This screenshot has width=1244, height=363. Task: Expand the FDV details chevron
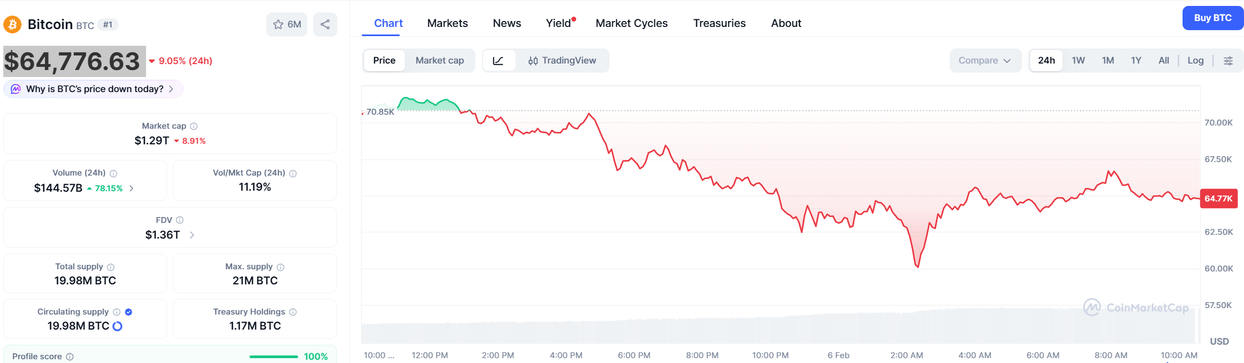coord(192,235)
